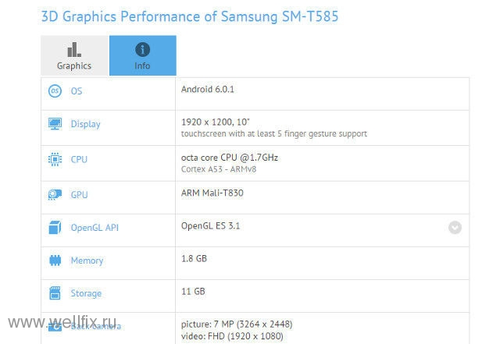Image resolution: width=500 pixels, height=344 pixels.
Task: Click the Display monitor icon
Action: pos(55,124)
